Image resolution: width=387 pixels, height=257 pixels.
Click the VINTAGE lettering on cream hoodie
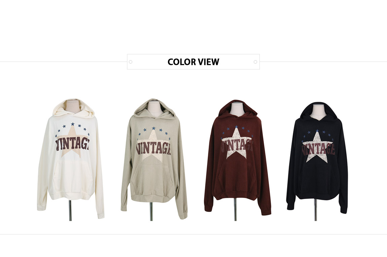pyautogui.click(x=72, y=144)
